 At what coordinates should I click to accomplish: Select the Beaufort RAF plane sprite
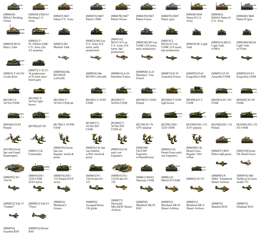(x=222, y=189)
